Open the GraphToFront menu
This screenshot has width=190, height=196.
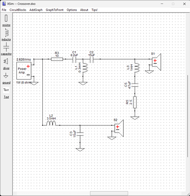click(x=55, y=10)
